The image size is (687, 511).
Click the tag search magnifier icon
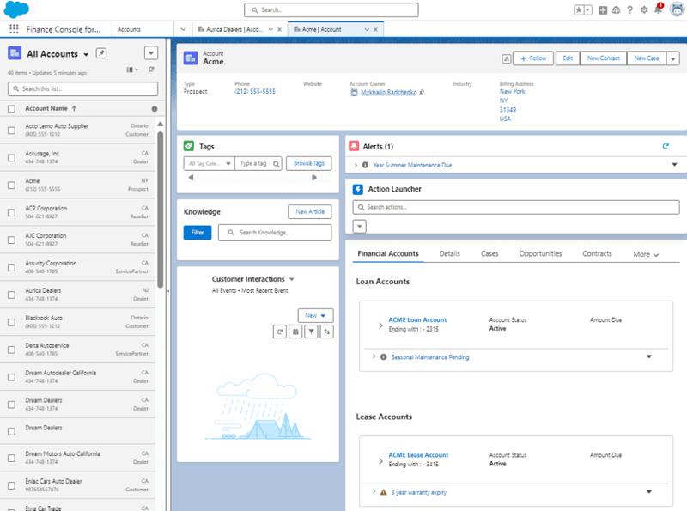[276, 164]
